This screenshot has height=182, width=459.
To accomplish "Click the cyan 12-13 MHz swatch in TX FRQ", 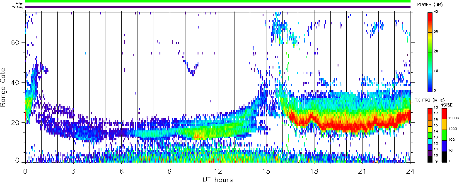I will tap(430, 141).
